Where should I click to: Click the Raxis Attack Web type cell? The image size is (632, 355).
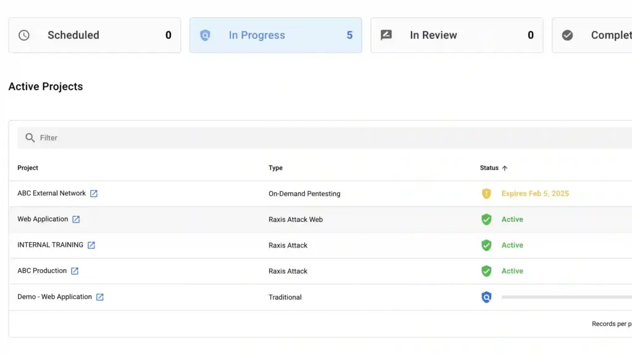click(x=296, y=219)
